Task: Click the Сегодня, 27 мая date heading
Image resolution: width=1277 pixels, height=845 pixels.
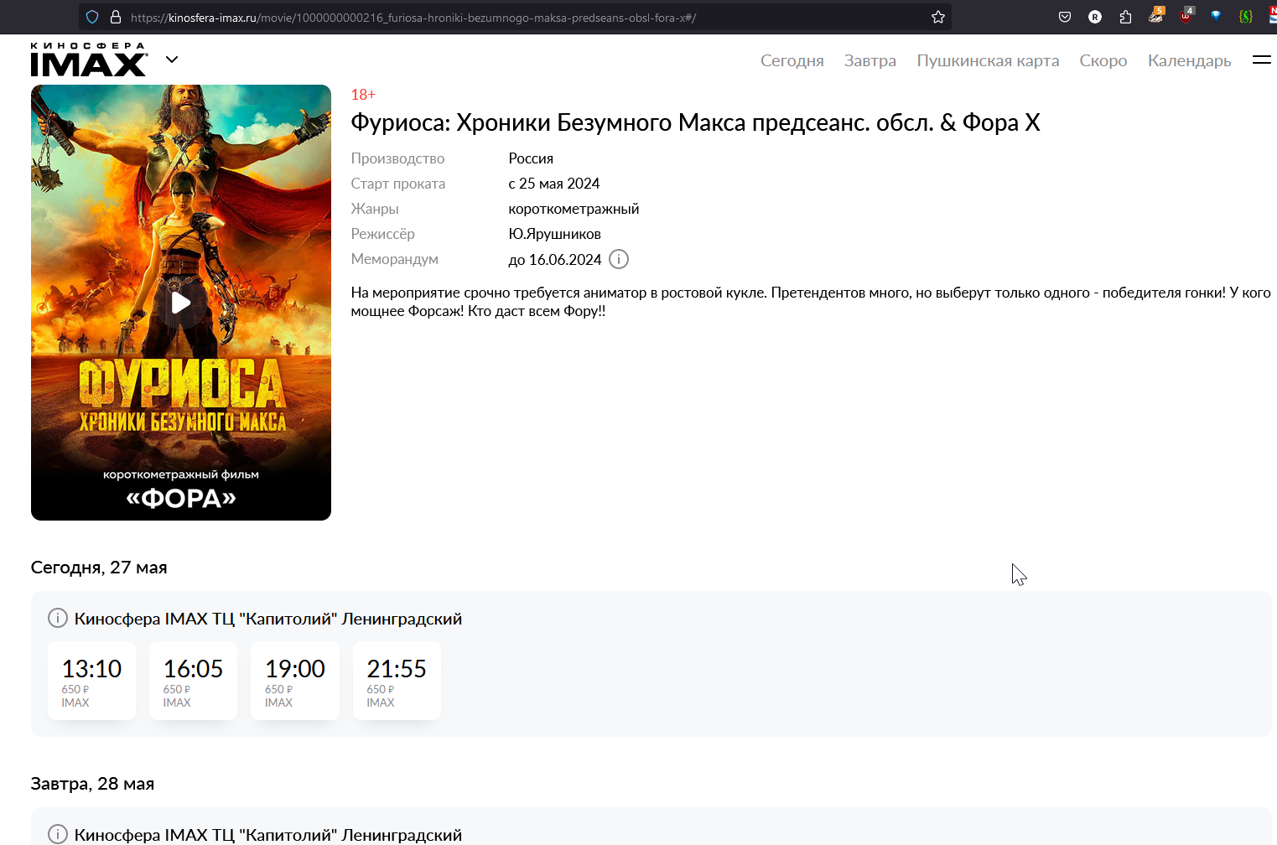Action: (x=99, y=568)
